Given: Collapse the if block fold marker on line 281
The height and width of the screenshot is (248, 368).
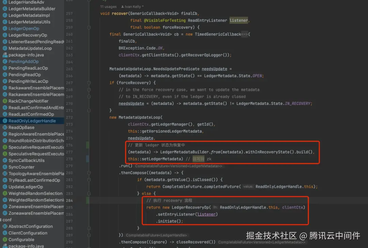Looking at the screenshot, I should tap(89, 180).
